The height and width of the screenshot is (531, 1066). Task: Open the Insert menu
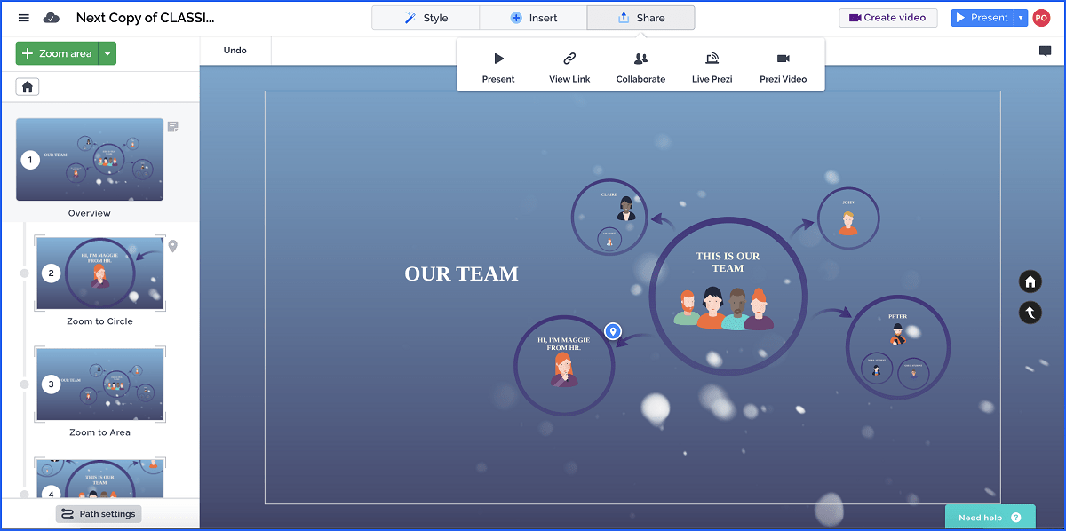pos(533,17)
